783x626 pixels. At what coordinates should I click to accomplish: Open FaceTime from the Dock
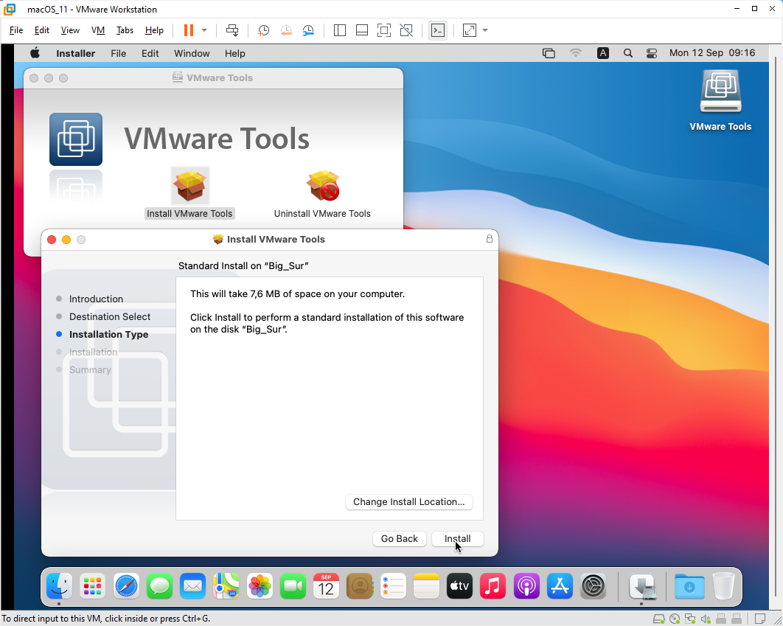293,586
